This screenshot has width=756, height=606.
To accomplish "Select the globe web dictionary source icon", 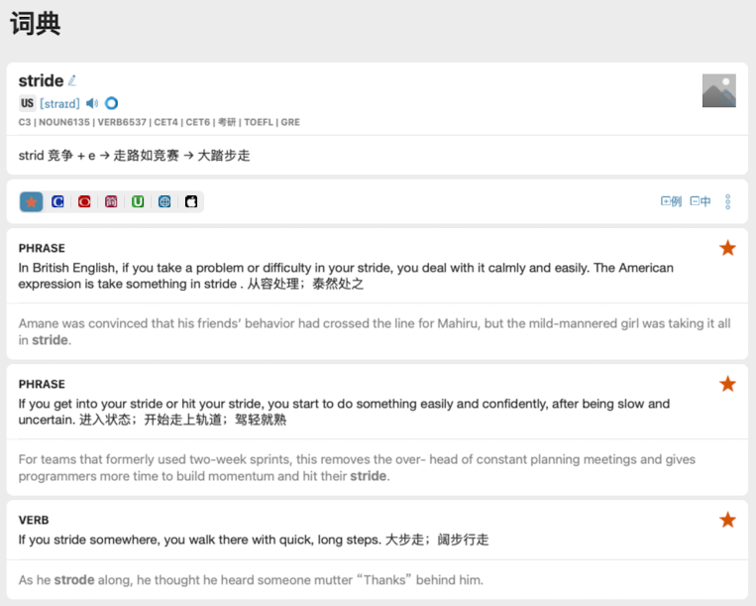I will [x=164, y=202].
